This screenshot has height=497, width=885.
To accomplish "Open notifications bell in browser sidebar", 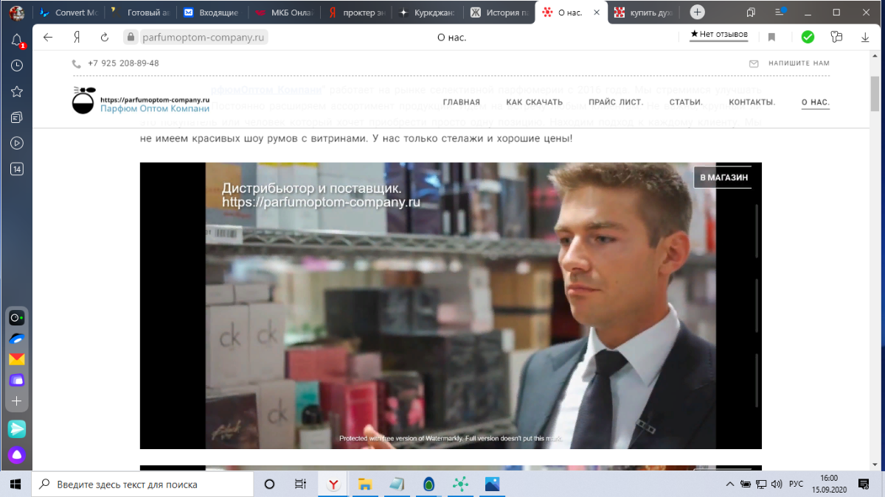I will 16,41.
